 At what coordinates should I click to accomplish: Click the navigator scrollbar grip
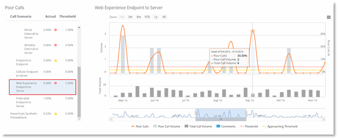(x=221, y=119)
